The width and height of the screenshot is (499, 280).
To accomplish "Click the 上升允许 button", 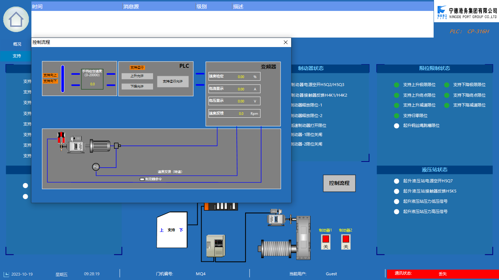I will [137, 76].
